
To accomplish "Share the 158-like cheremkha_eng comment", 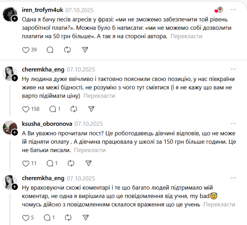I will tap(91, 109).
